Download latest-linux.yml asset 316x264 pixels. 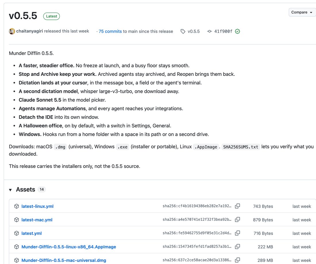(x=37, y=206)
